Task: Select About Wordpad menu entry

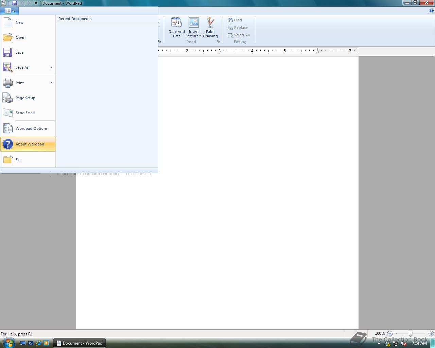Action: coord(28,144)
